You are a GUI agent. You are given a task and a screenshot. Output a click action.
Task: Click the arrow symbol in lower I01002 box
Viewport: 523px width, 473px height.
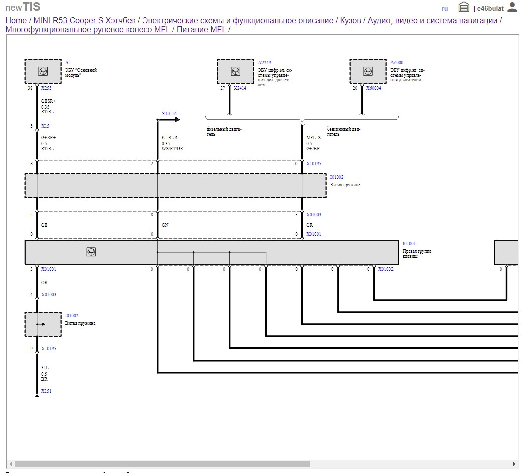pos(41,324)
